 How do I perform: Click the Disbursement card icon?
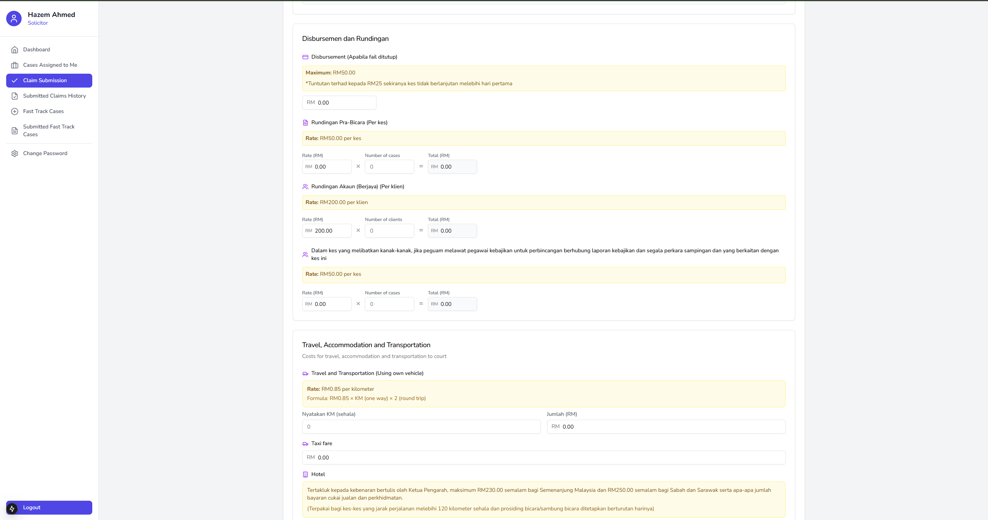point(305,57)
